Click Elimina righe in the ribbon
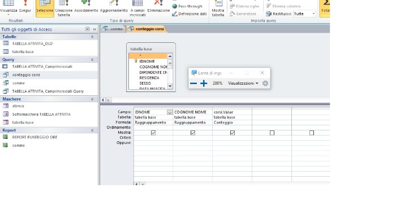Viewport: 396px width, 214px height. pyautogui.click(x=244, y=6)
